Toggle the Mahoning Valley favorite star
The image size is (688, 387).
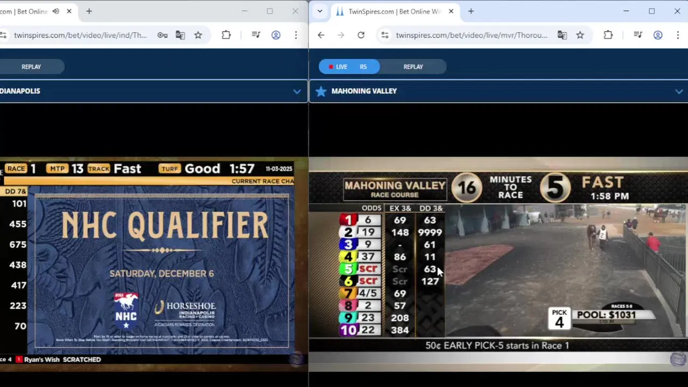pos(321,91)
